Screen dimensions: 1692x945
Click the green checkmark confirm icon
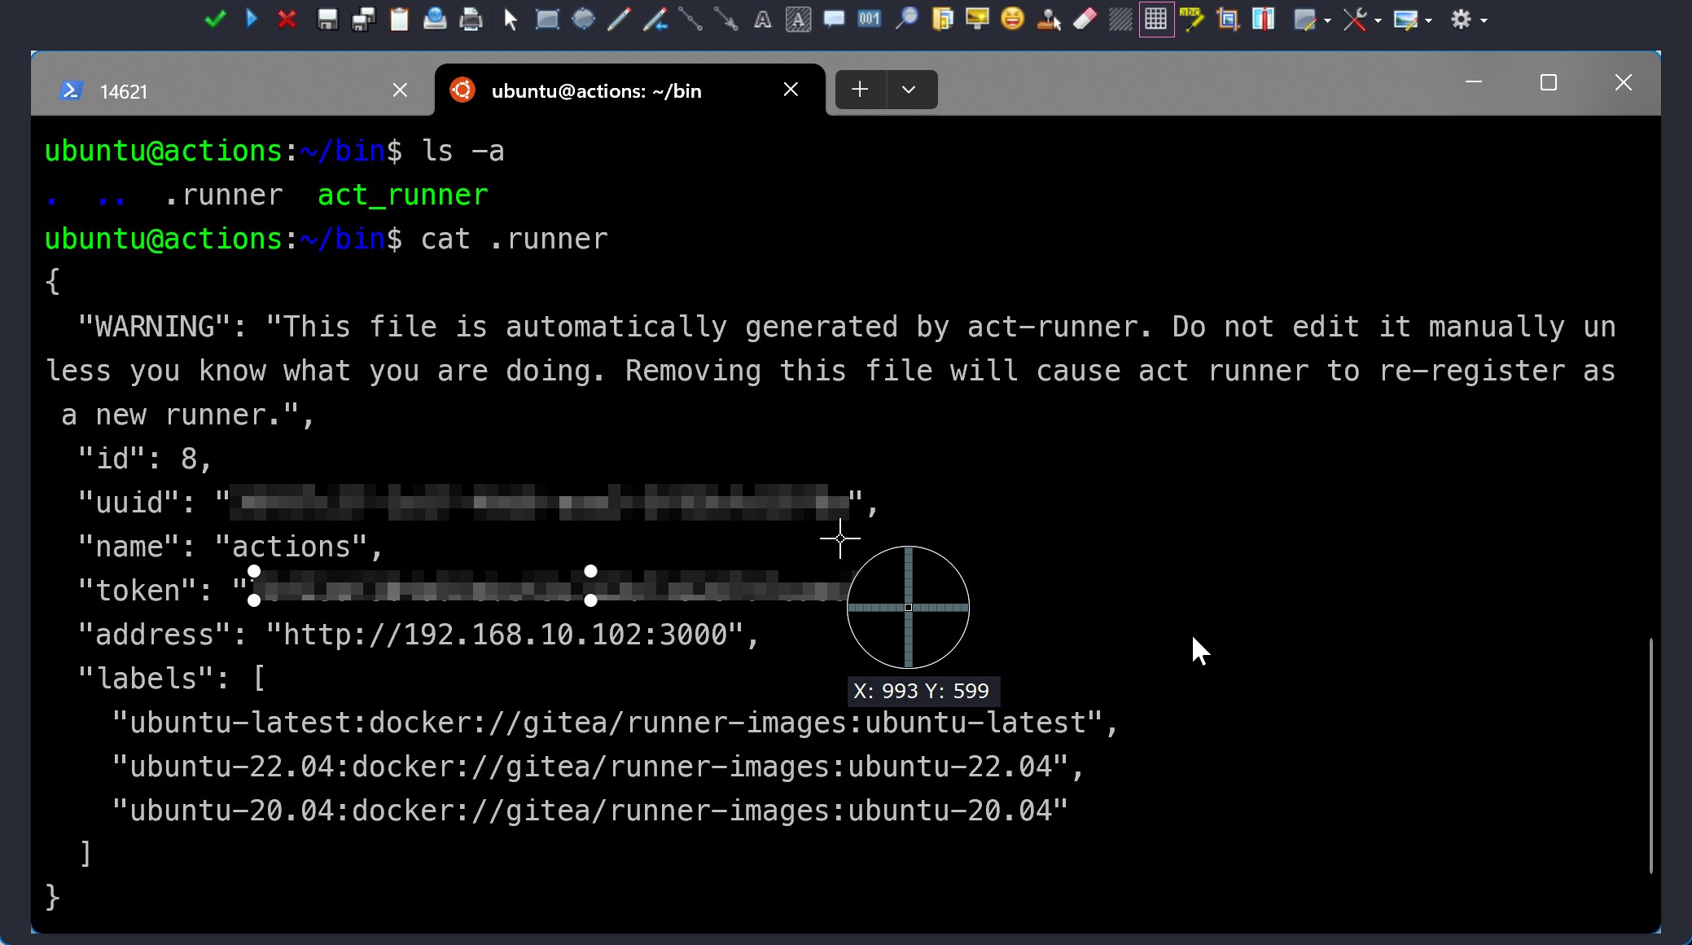215,19
